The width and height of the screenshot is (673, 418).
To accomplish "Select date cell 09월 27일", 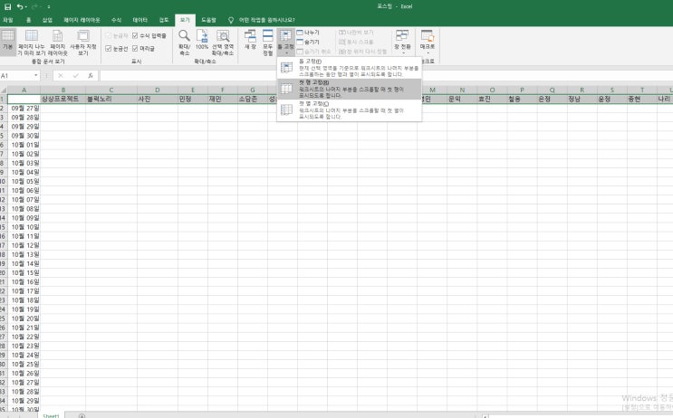I will click(x=24, y=108).
